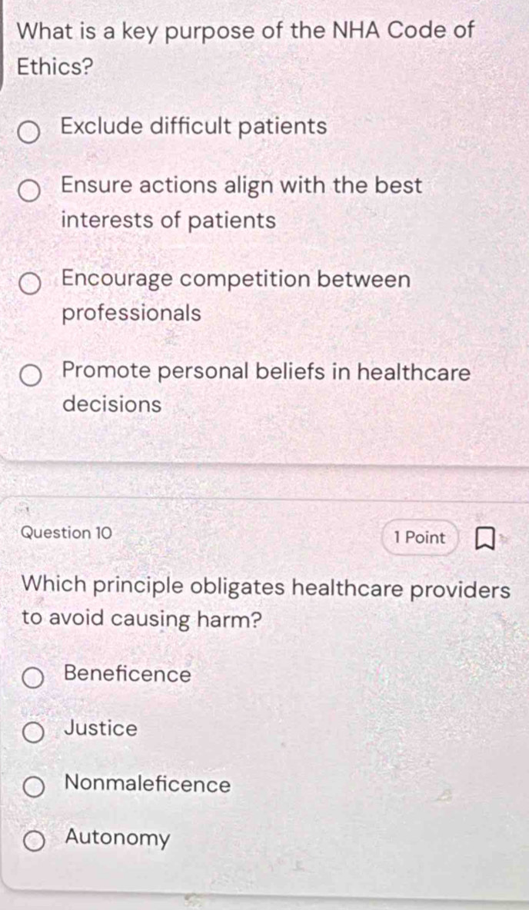Viewport: 529px width, 910px height.
Task: Click the 'Beneficence' answer text
Action: (128, 674)
